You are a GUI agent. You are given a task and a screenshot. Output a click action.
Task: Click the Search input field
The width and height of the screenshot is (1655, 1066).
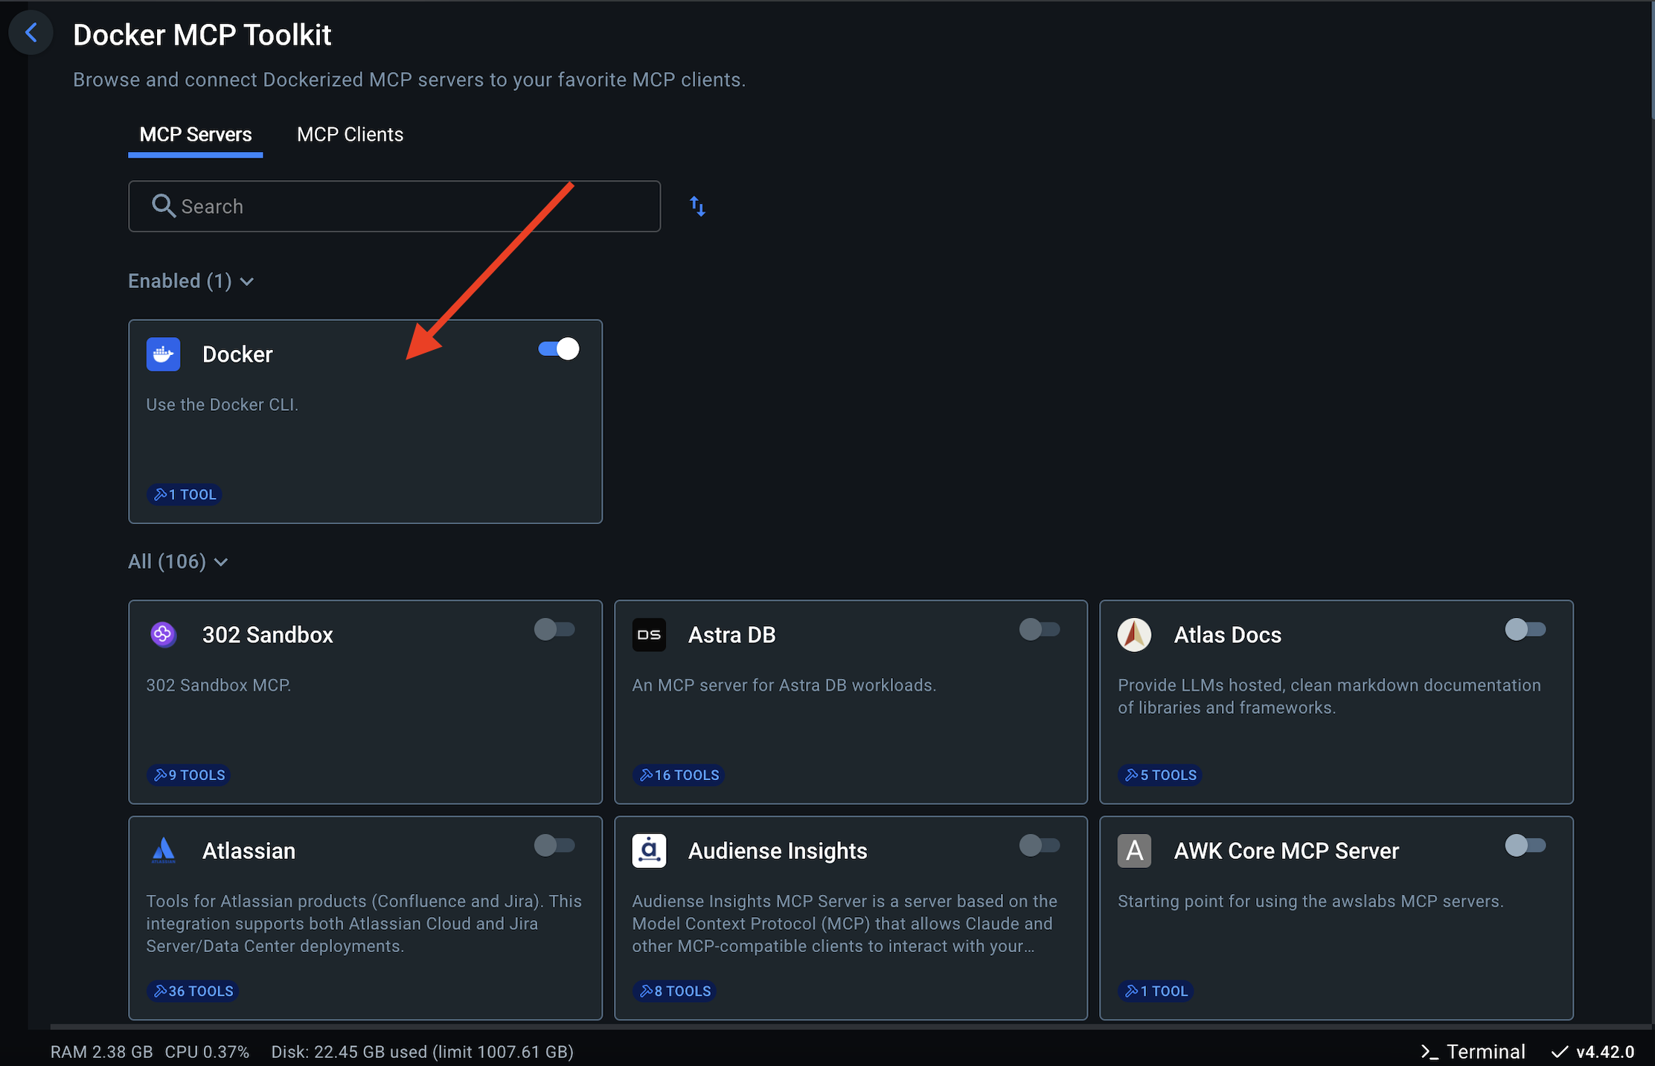pyautogui.click(x=394, y=206)
